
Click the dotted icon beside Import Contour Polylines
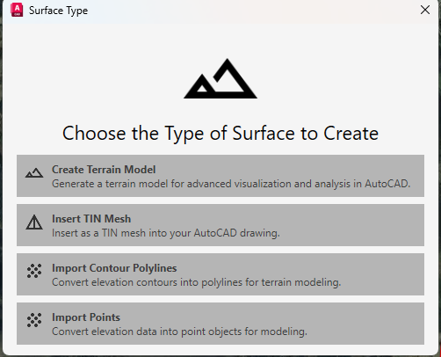[34, 271]
